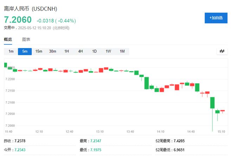Click the 7.2050 price axis label
This screenshot has height=156, width=232.
[10, 114]
